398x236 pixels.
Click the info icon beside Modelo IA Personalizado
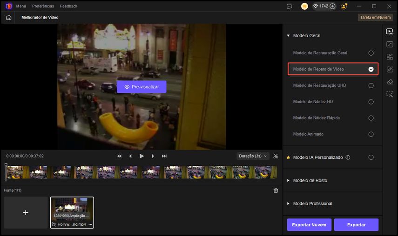tap(348, 157)
